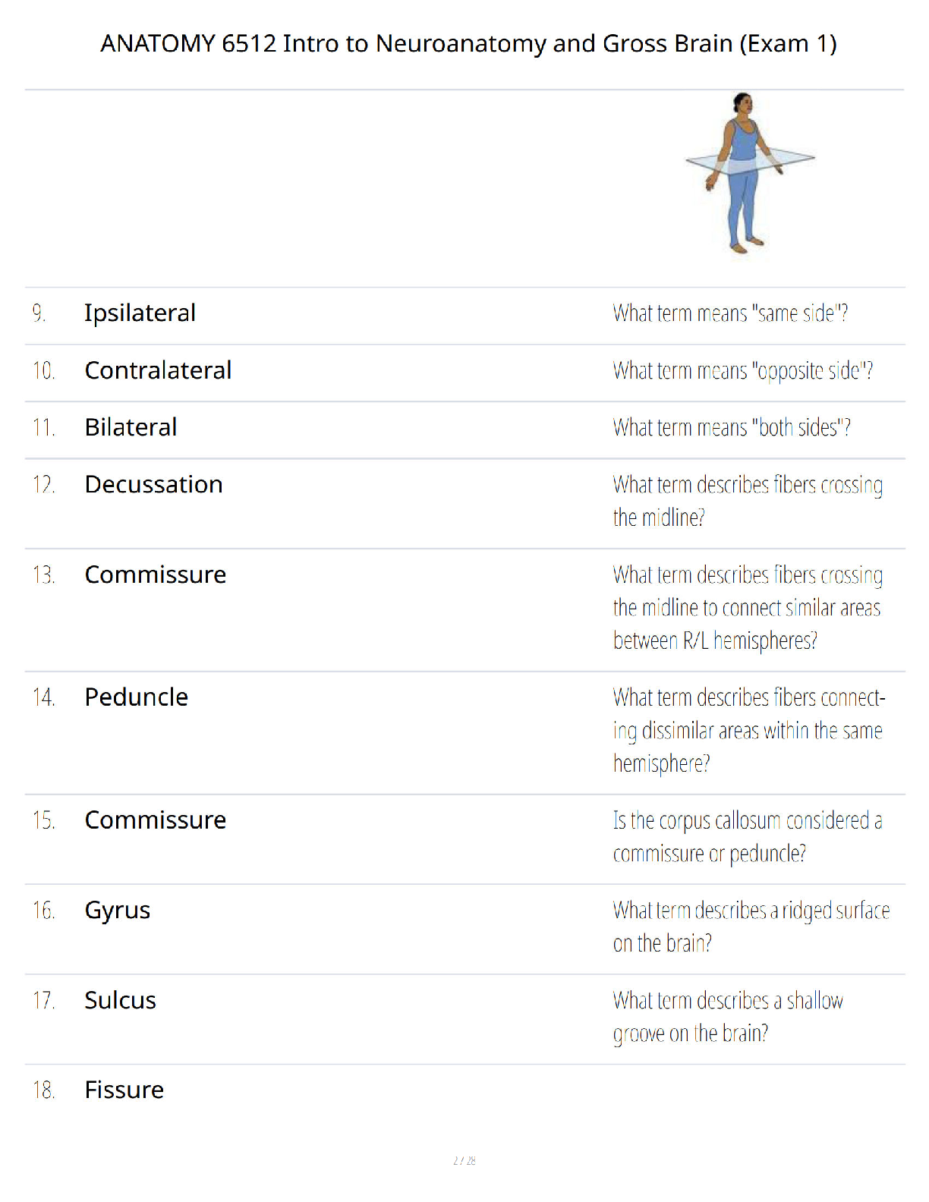Click the corpus callosum question text
The height and width of the screenshot is (1202, 929).
point(748,836)
